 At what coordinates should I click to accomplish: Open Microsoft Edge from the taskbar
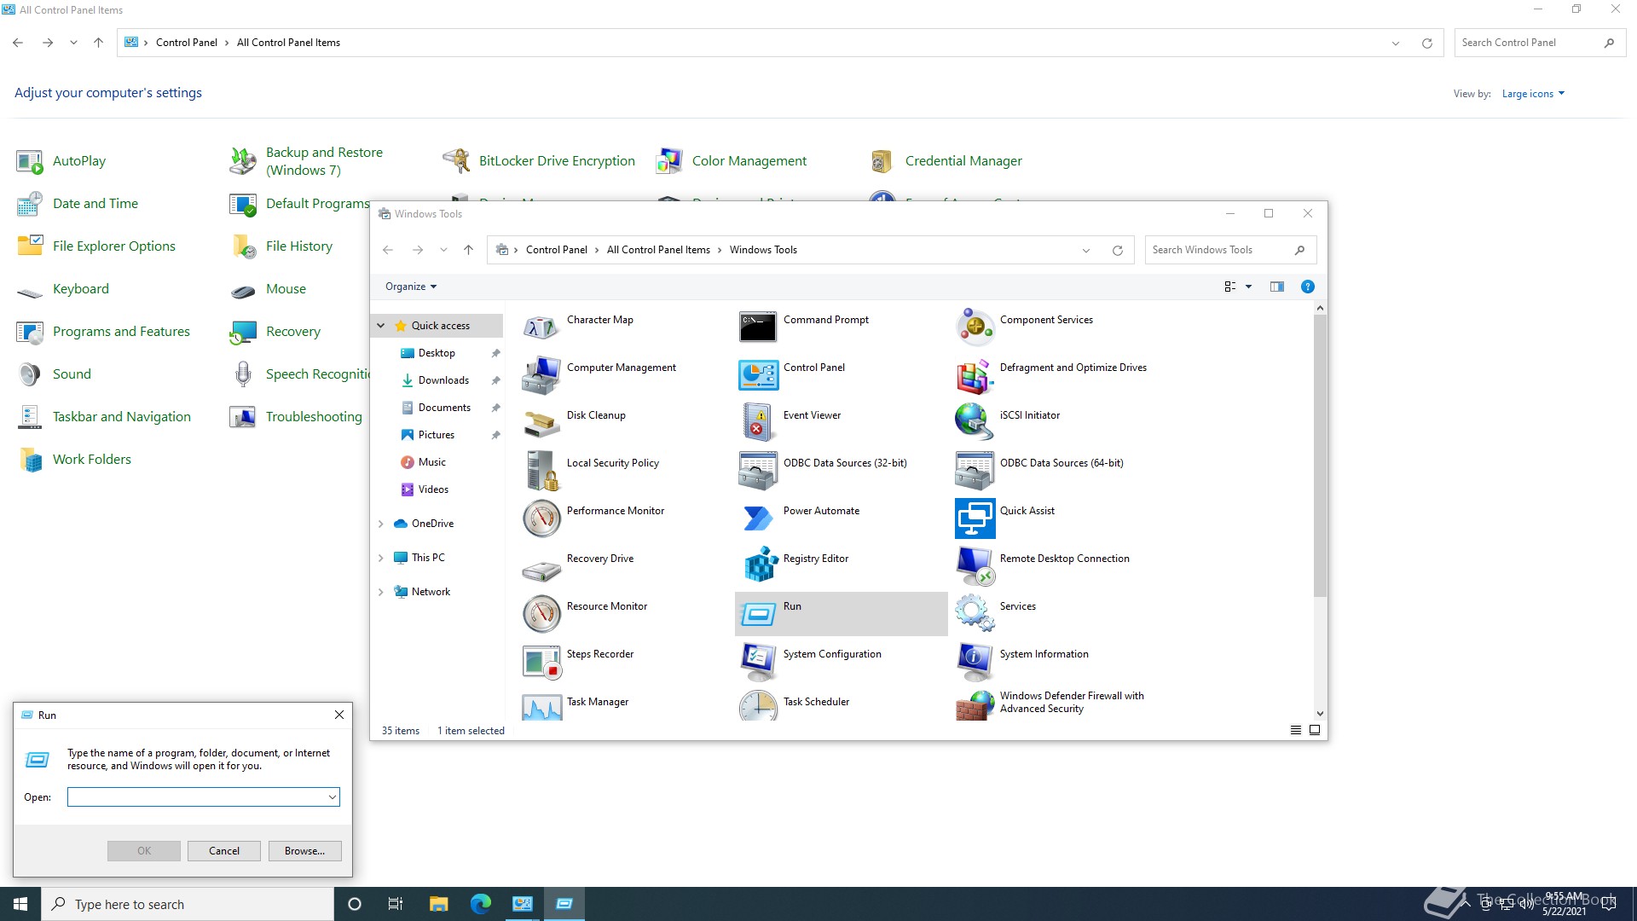pyautogui.click(x=480, y=904)
